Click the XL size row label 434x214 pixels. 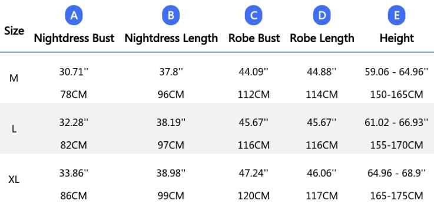click(x=14, y=180)
